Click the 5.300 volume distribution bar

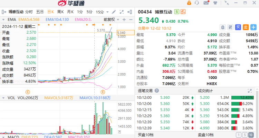tap(237, 104)
